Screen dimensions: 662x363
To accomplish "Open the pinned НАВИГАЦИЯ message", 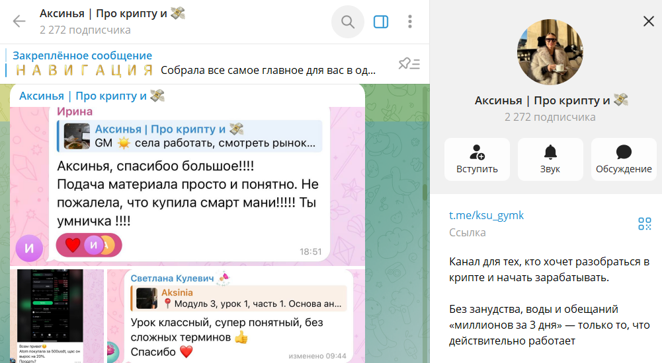I will coord(198,64).
